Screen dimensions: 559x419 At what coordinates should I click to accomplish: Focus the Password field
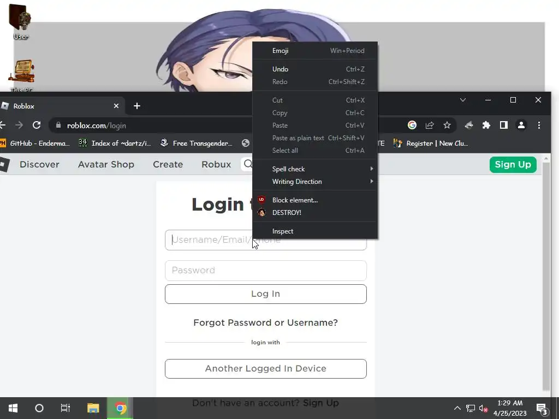[266, 271]
